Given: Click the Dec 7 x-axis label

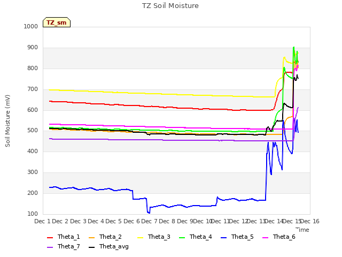Looking at the screenshot, I should 149,221.
